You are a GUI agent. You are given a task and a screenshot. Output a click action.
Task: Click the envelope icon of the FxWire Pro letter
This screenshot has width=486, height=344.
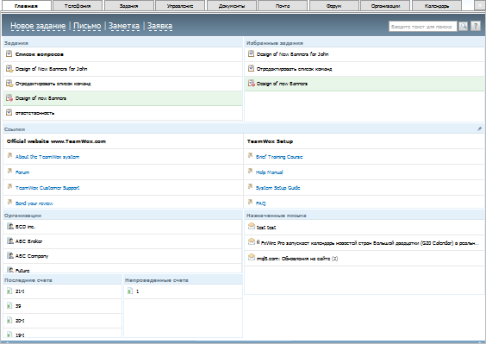[252, 241]
